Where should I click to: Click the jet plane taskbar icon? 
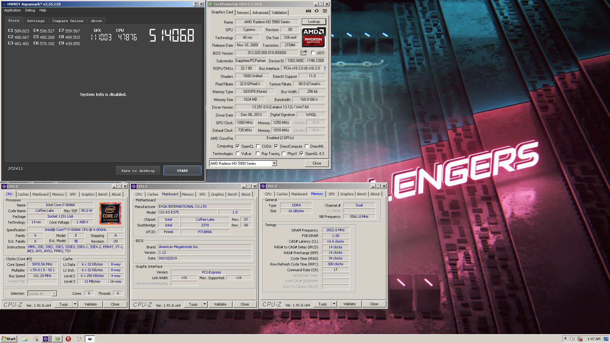tap(79, 339)
